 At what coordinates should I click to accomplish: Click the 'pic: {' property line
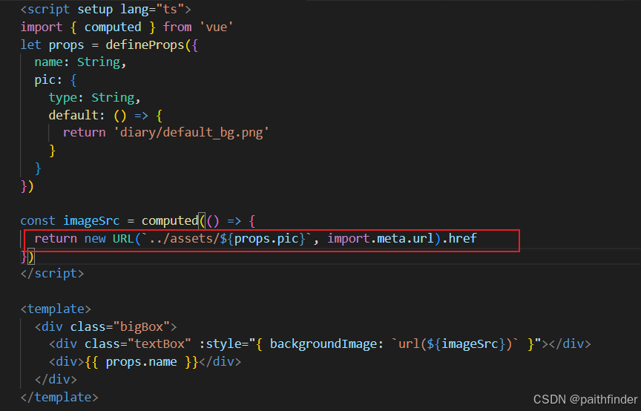[56, 79]
